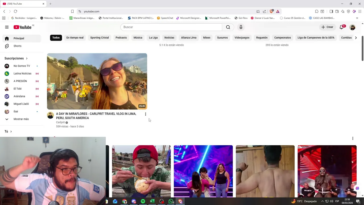
Task: Select the Liga de Campeones de la UEFA chip
Action: click(x=316, y=38)
